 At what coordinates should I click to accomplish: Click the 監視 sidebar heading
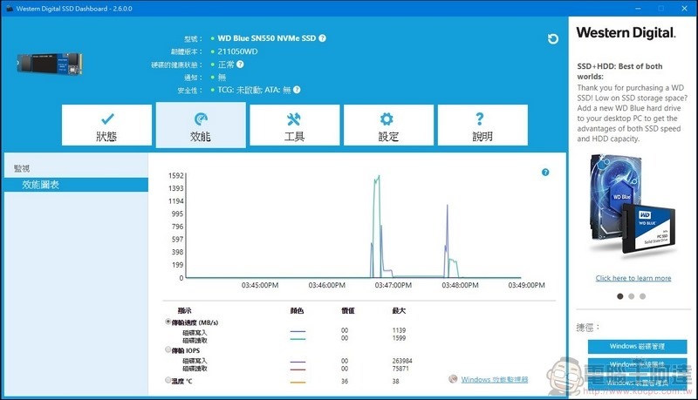[22, 168]
